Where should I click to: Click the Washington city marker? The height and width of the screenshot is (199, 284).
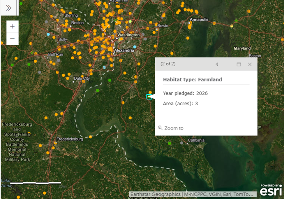pyautogui.click(x=117, y=38)
